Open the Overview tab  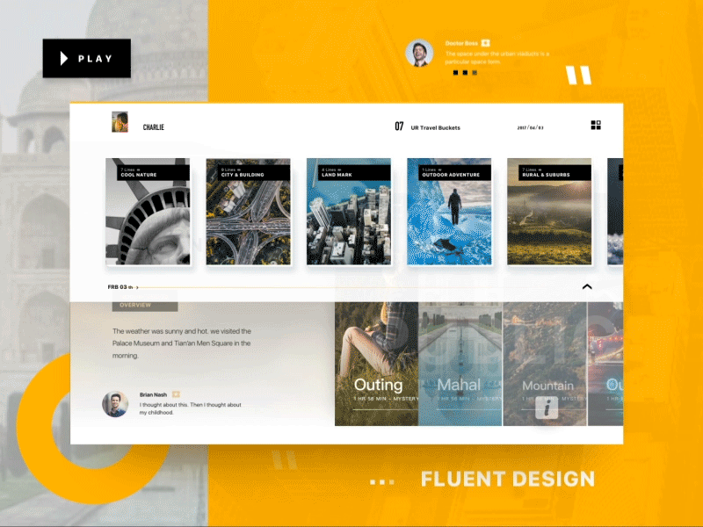point(145,306)
